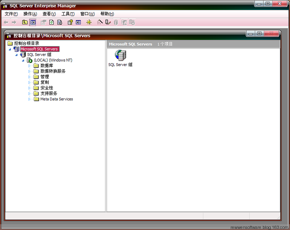The image size is (290, 230).
Task: Select the 数据库 tree label
Action: pyautogui.click(x=47, y=66)
